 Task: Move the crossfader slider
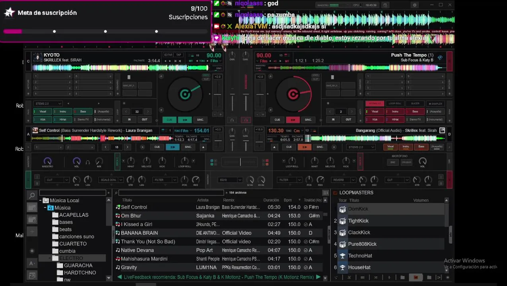click(240, 162)
